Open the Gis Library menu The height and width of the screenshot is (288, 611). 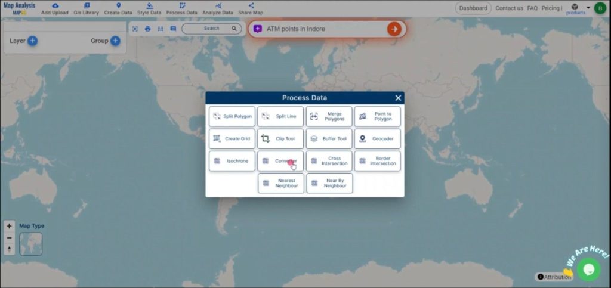(87, 8)
